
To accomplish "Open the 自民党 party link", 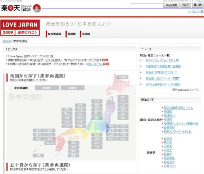I will click(x=168, y=139).
